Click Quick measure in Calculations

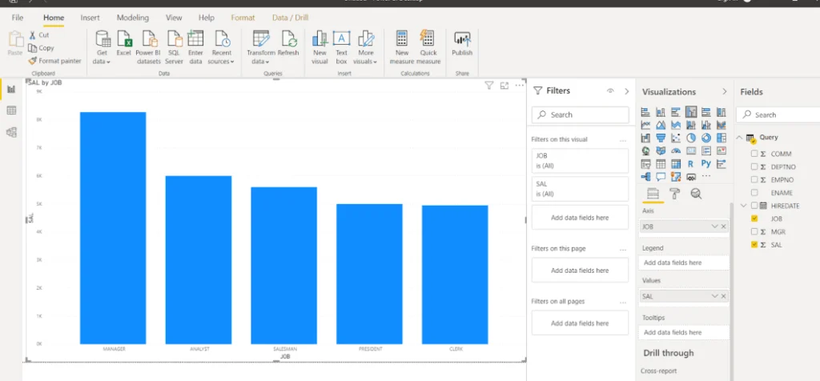click(x=428, y=47)
